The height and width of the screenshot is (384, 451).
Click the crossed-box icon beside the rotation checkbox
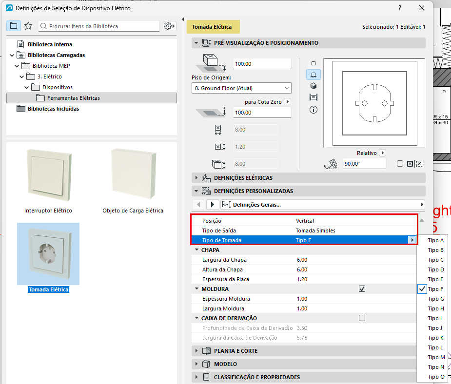coord(410,164)
